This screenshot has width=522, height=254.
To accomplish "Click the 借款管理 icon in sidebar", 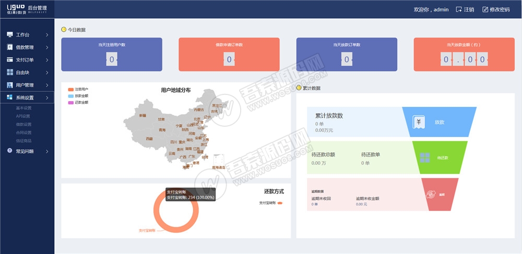I will point(10,47).
